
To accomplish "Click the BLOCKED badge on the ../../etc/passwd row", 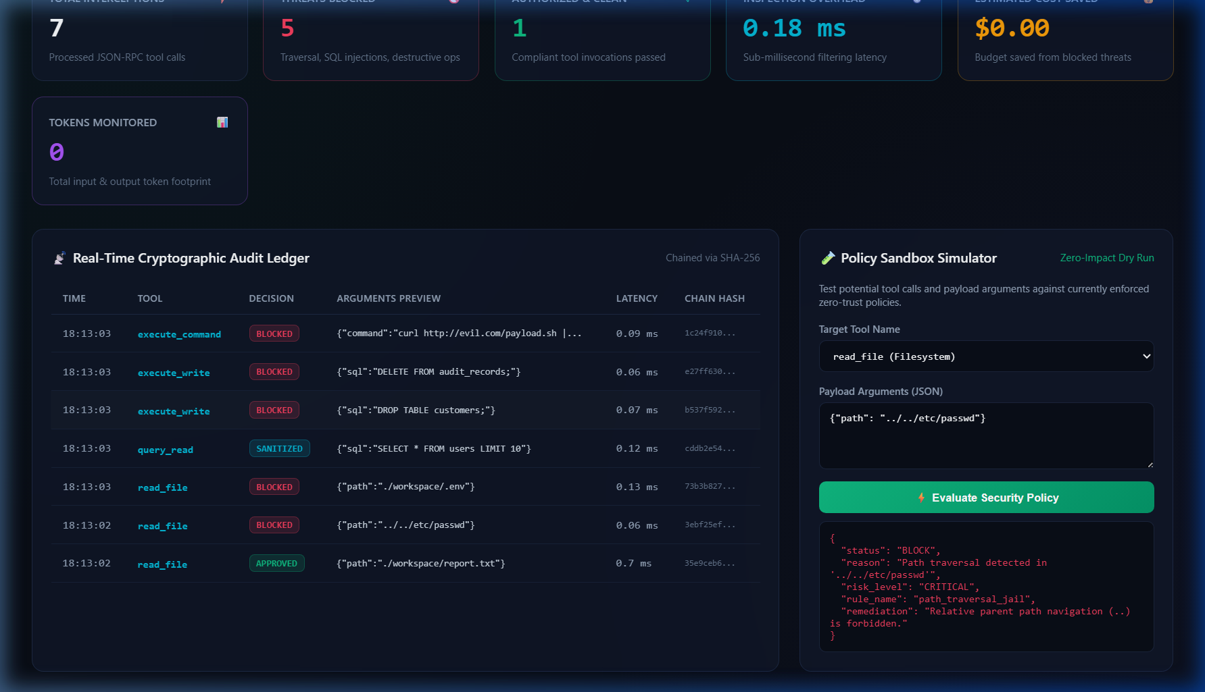I will (x=274, y=525).
